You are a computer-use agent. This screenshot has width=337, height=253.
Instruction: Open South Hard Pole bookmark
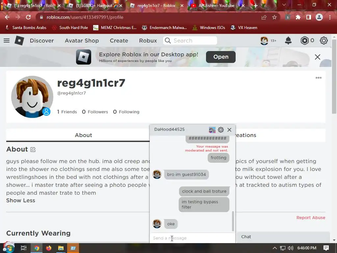pyautogui.click(x=70, y=28)
